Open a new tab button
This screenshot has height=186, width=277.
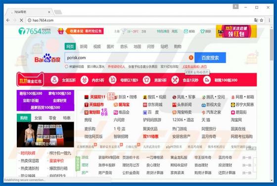(58, 12)
